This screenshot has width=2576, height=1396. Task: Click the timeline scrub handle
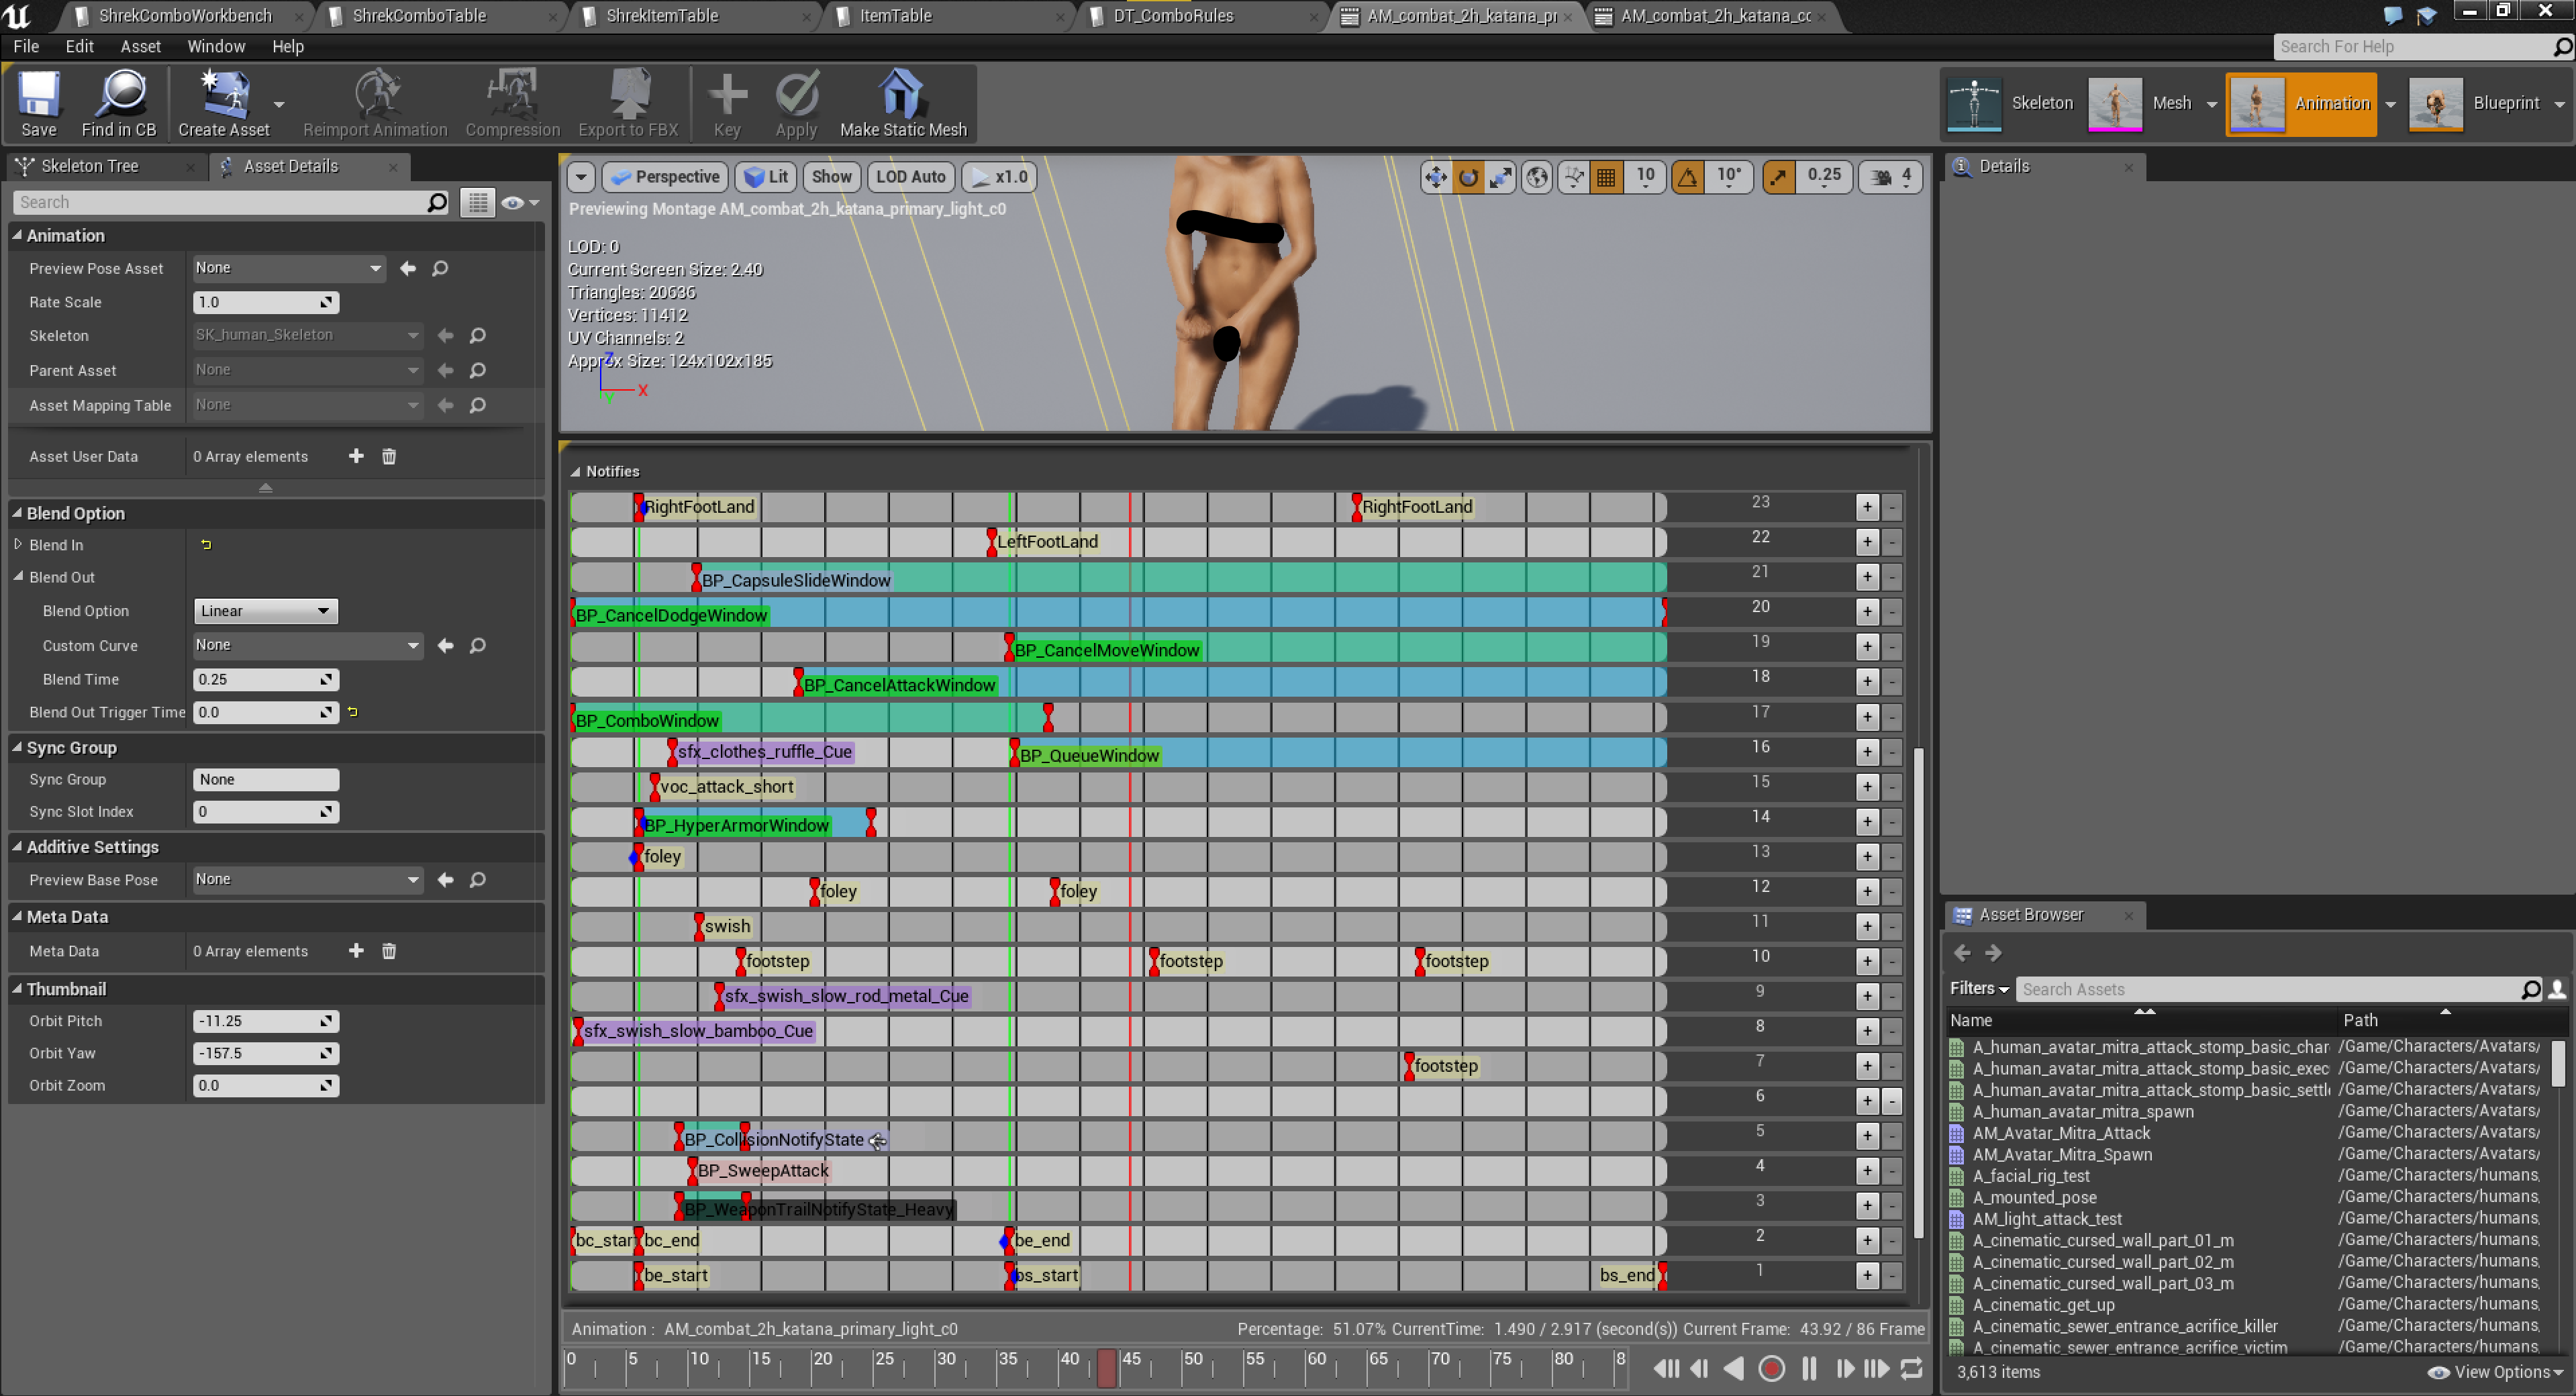1106,1367
